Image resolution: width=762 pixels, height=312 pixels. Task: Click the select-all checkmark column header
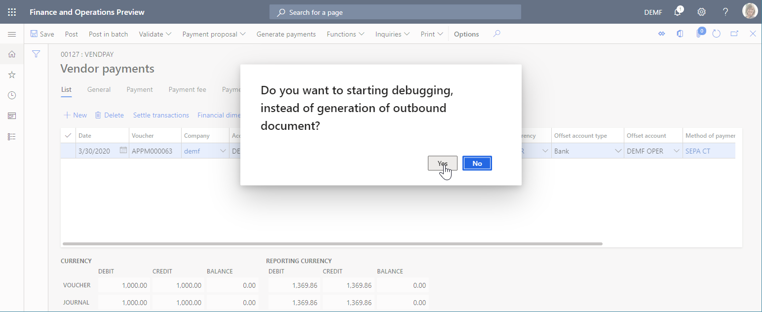68,135
